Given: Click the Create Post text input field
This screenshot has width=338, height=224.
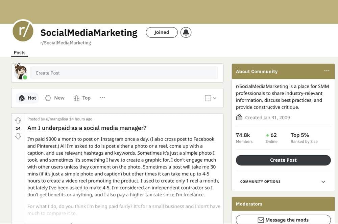Looking at the screenshot, I should 124,73.
